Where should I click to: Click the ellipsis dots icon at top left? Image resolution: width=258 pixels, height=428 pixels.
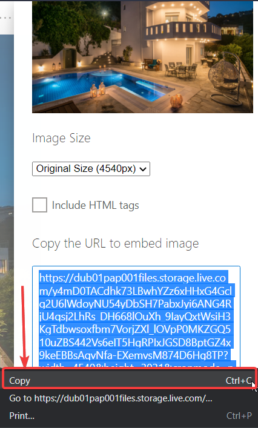click(6, 18)
